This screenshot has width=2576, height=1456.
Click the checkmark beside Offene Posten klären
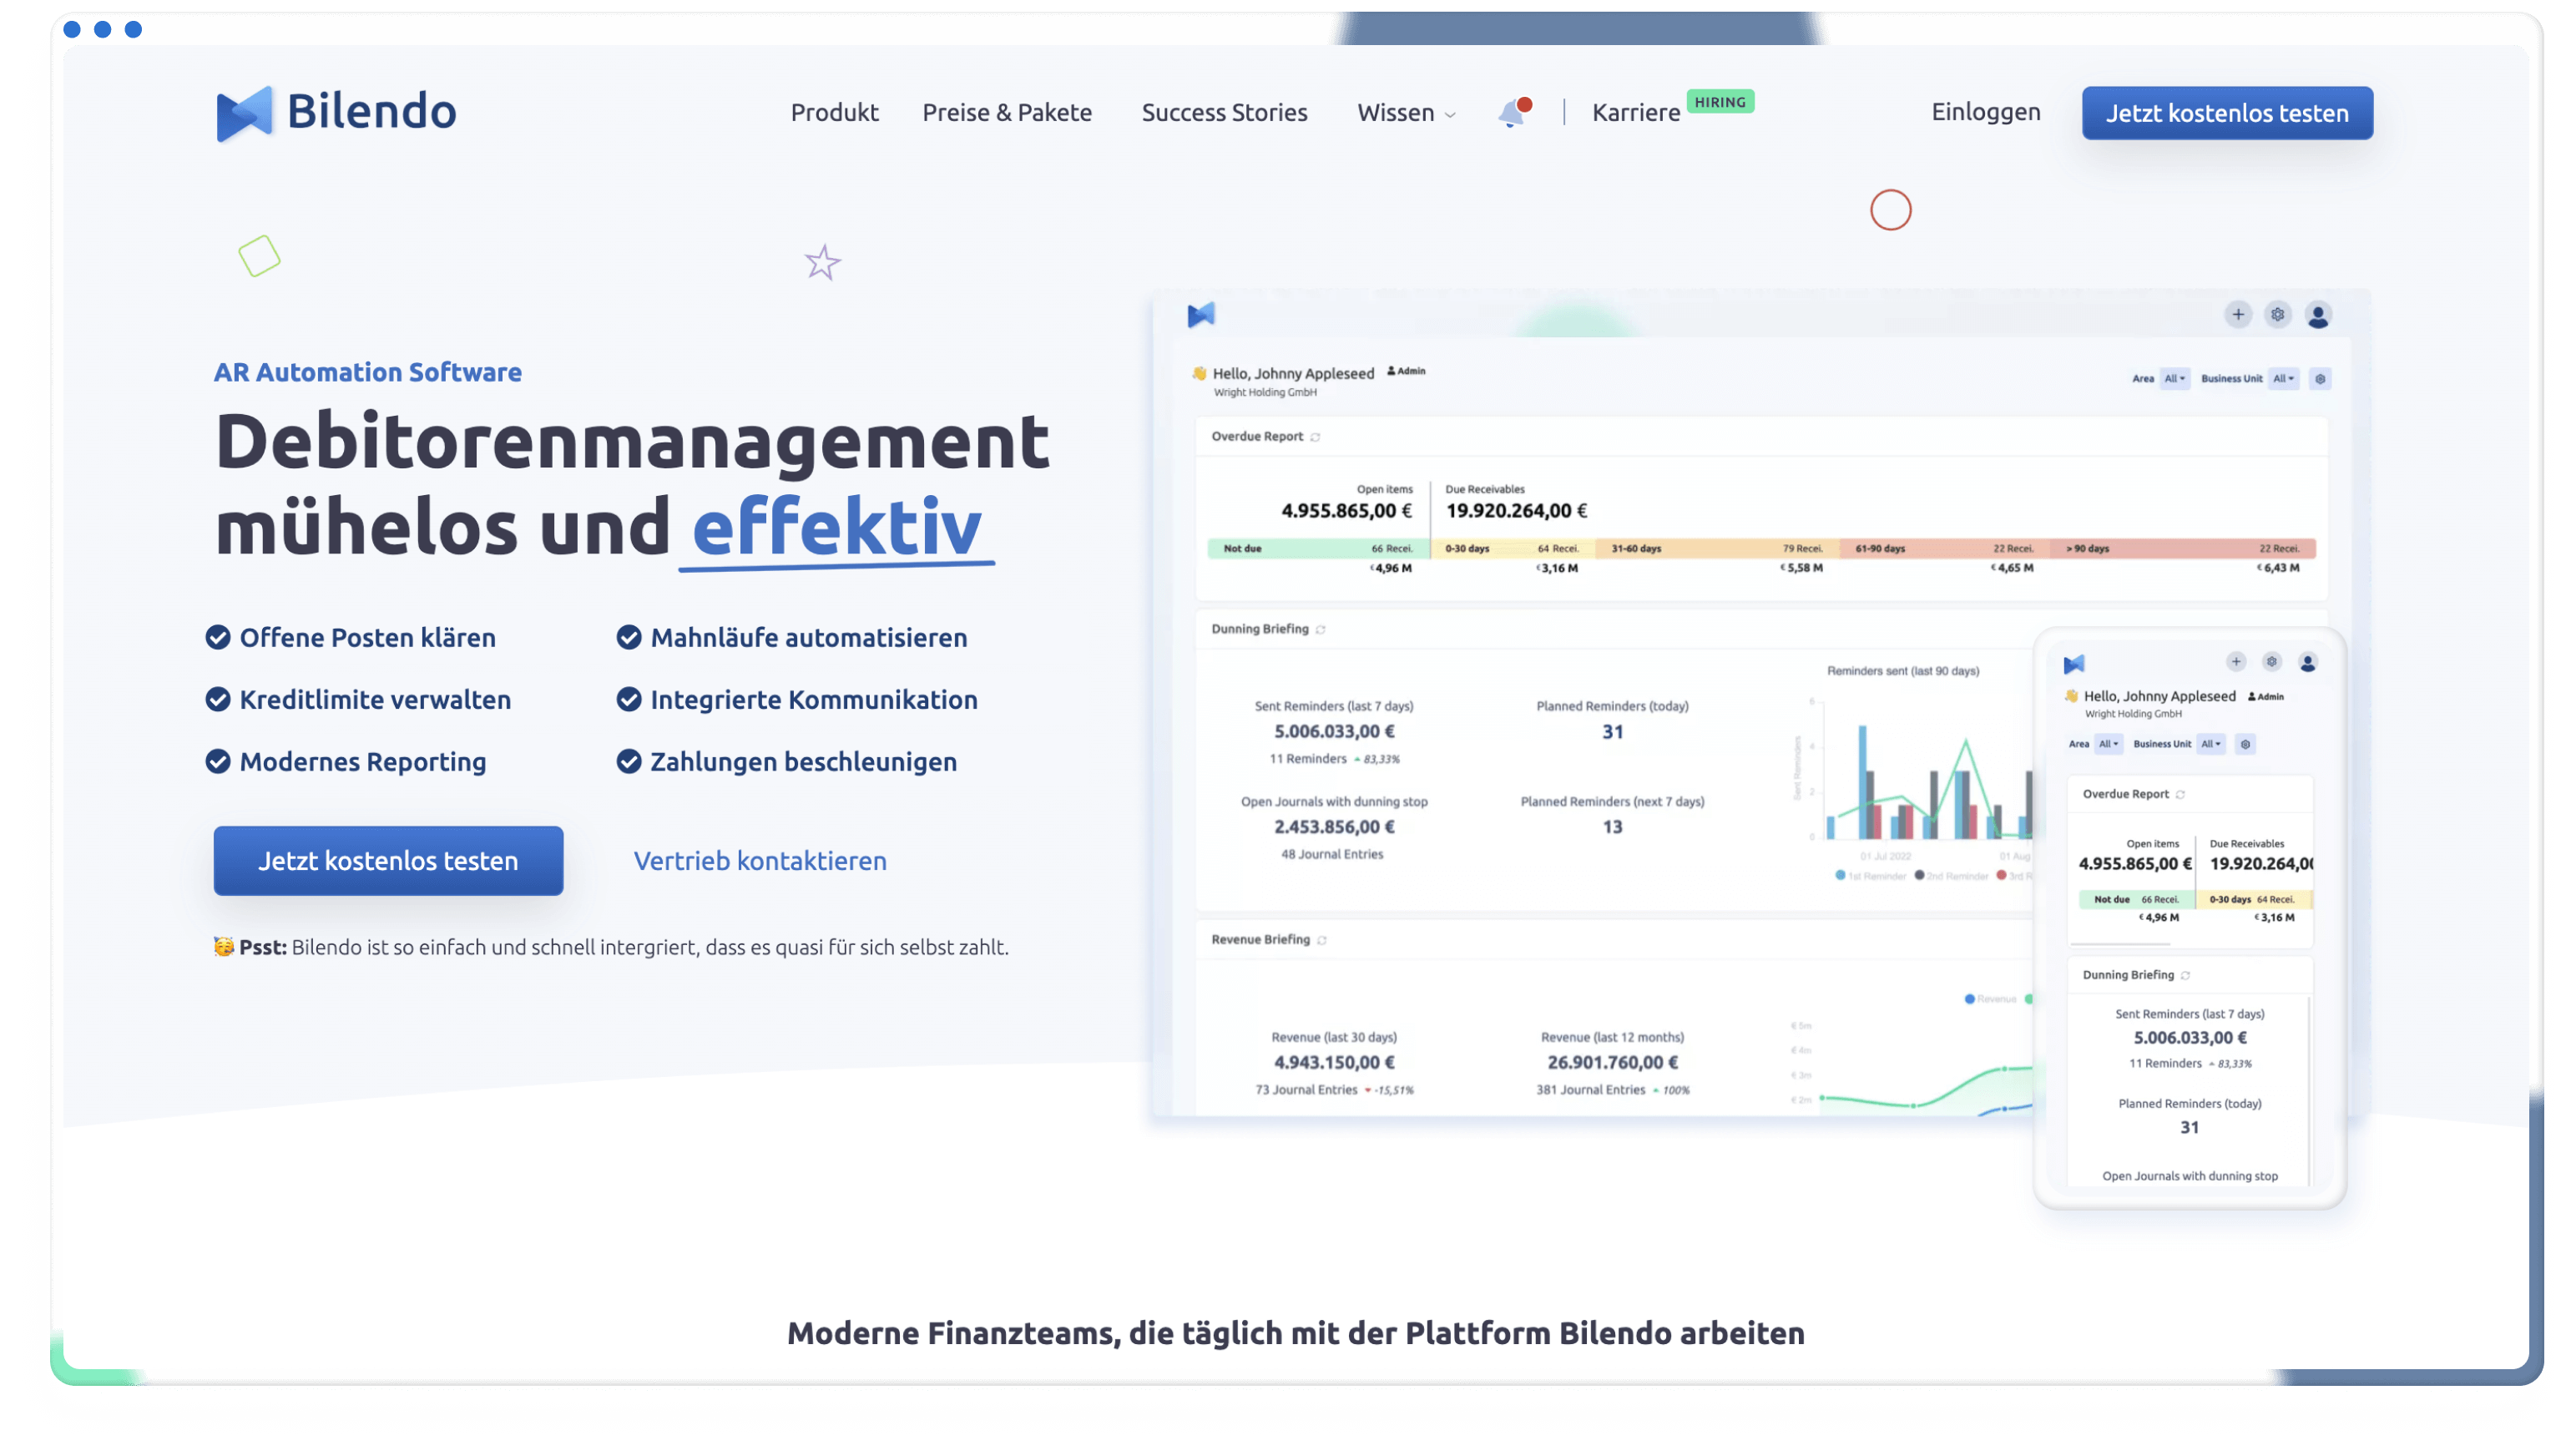click(218, 638)
